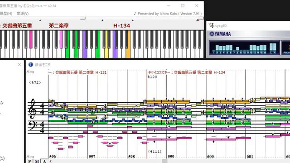
Task: Click the YAMAHA logo in the syxg50 window
Action: coord(220,34)
